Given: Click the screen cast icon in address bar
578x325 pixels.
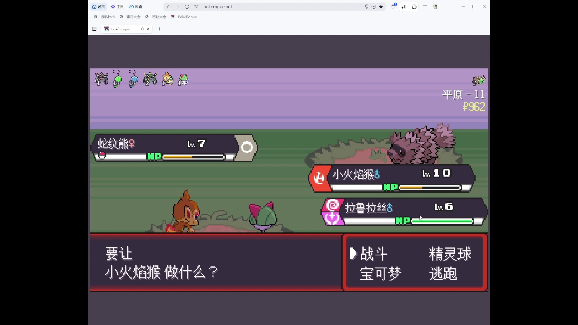Looking at the screenshot, I should (x=374, y=7).
